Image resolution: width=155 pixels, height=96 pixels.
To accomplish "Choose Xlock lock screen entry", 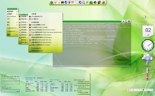I will [45, 35].
